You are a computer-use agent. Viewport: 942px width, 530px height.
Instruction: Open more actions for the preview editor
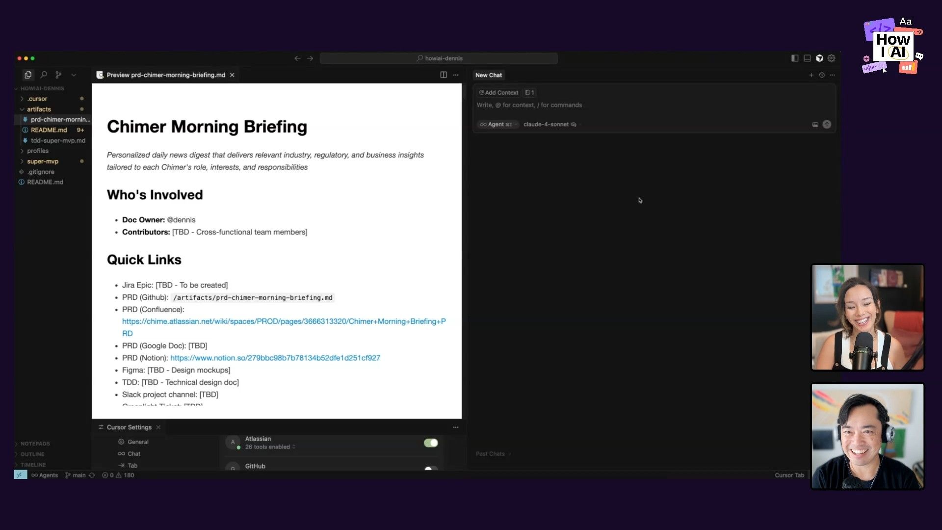[x=456, y=75]
